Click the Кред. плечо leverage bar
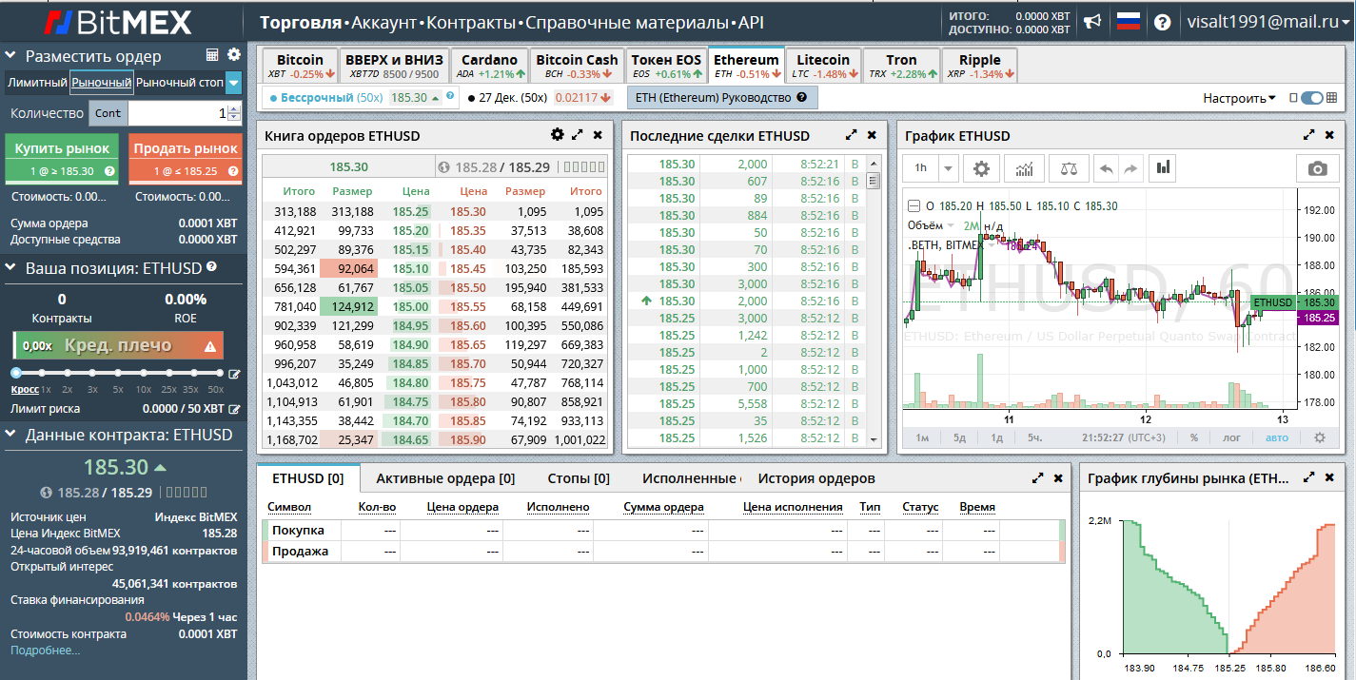Screen dimensions: 1356x680 (118, 345)
